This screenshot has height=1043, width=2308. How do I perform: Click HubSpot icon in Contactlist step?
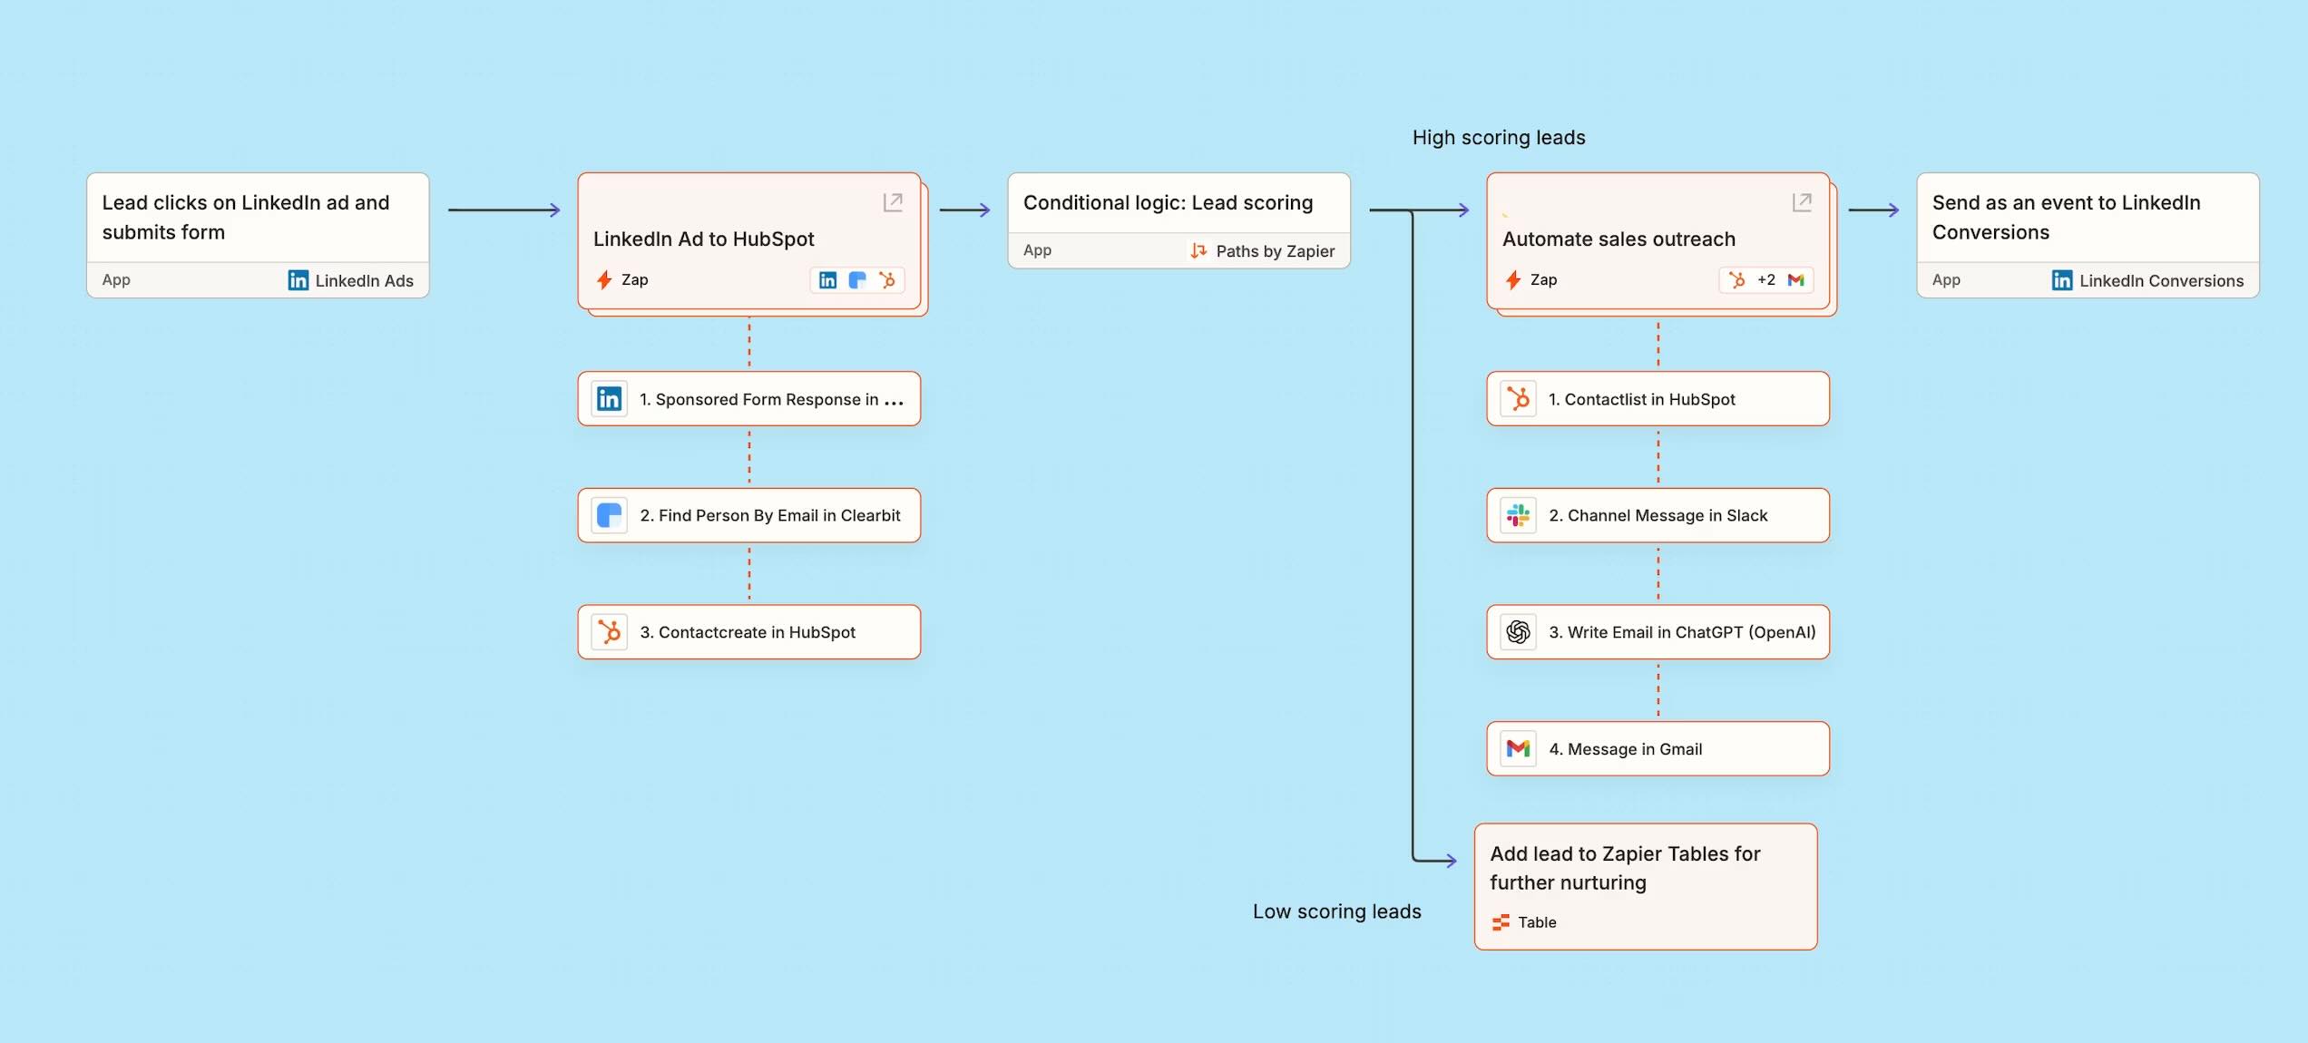click(x=1519, y=399)
